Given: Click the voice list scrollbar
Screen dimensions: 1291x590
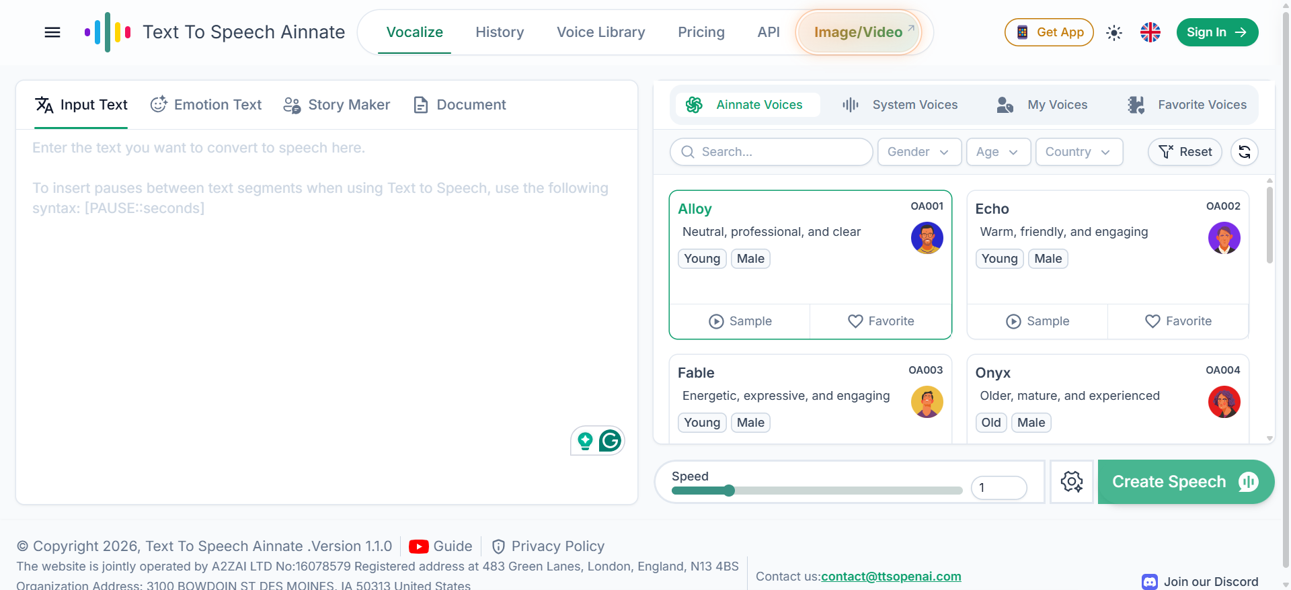Looking at the screenshot, I should [1269, 225].
